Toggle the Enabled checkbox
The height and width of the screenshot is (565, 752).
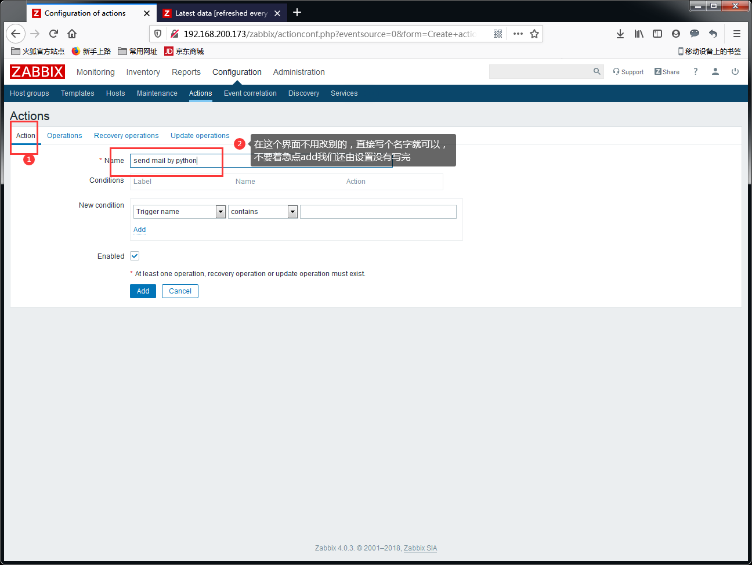(x=135, y=256)
